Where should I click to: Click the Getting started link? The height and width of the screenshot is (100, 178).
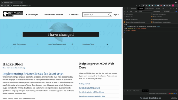tap(84, 84)
